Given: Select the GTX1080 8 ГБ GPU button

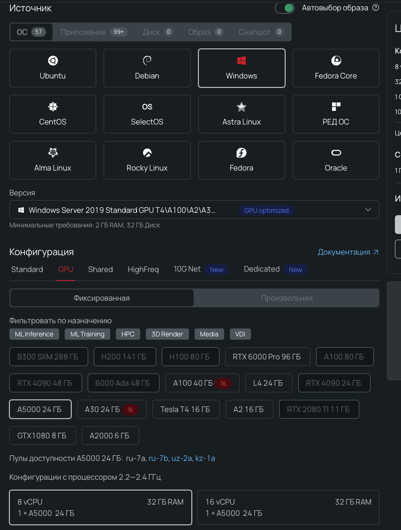Looking at the screenshot, I should click(x=43, y=436).
